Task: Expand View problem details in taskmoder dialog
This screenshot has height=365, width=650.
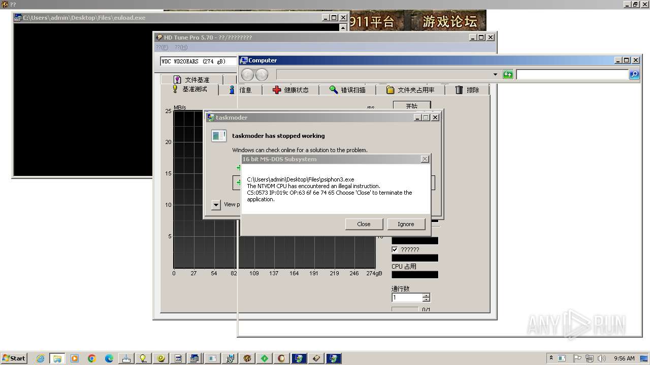Action: point(216,205)
